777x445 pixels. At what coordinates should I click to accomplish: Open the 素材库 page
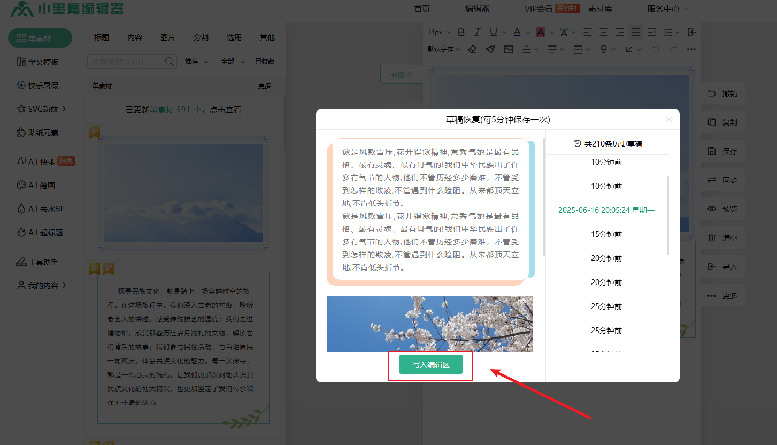[x=601, y=9]
